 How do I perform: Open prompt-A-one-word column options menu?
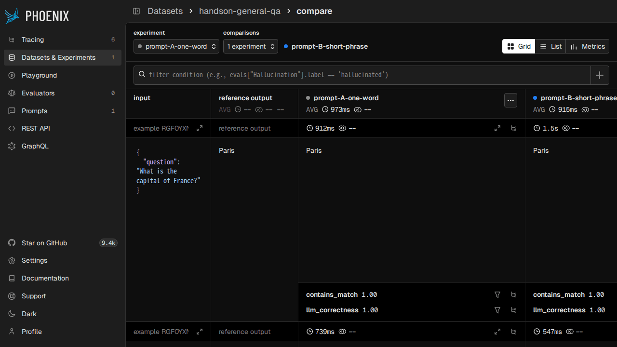pos(510,100)
